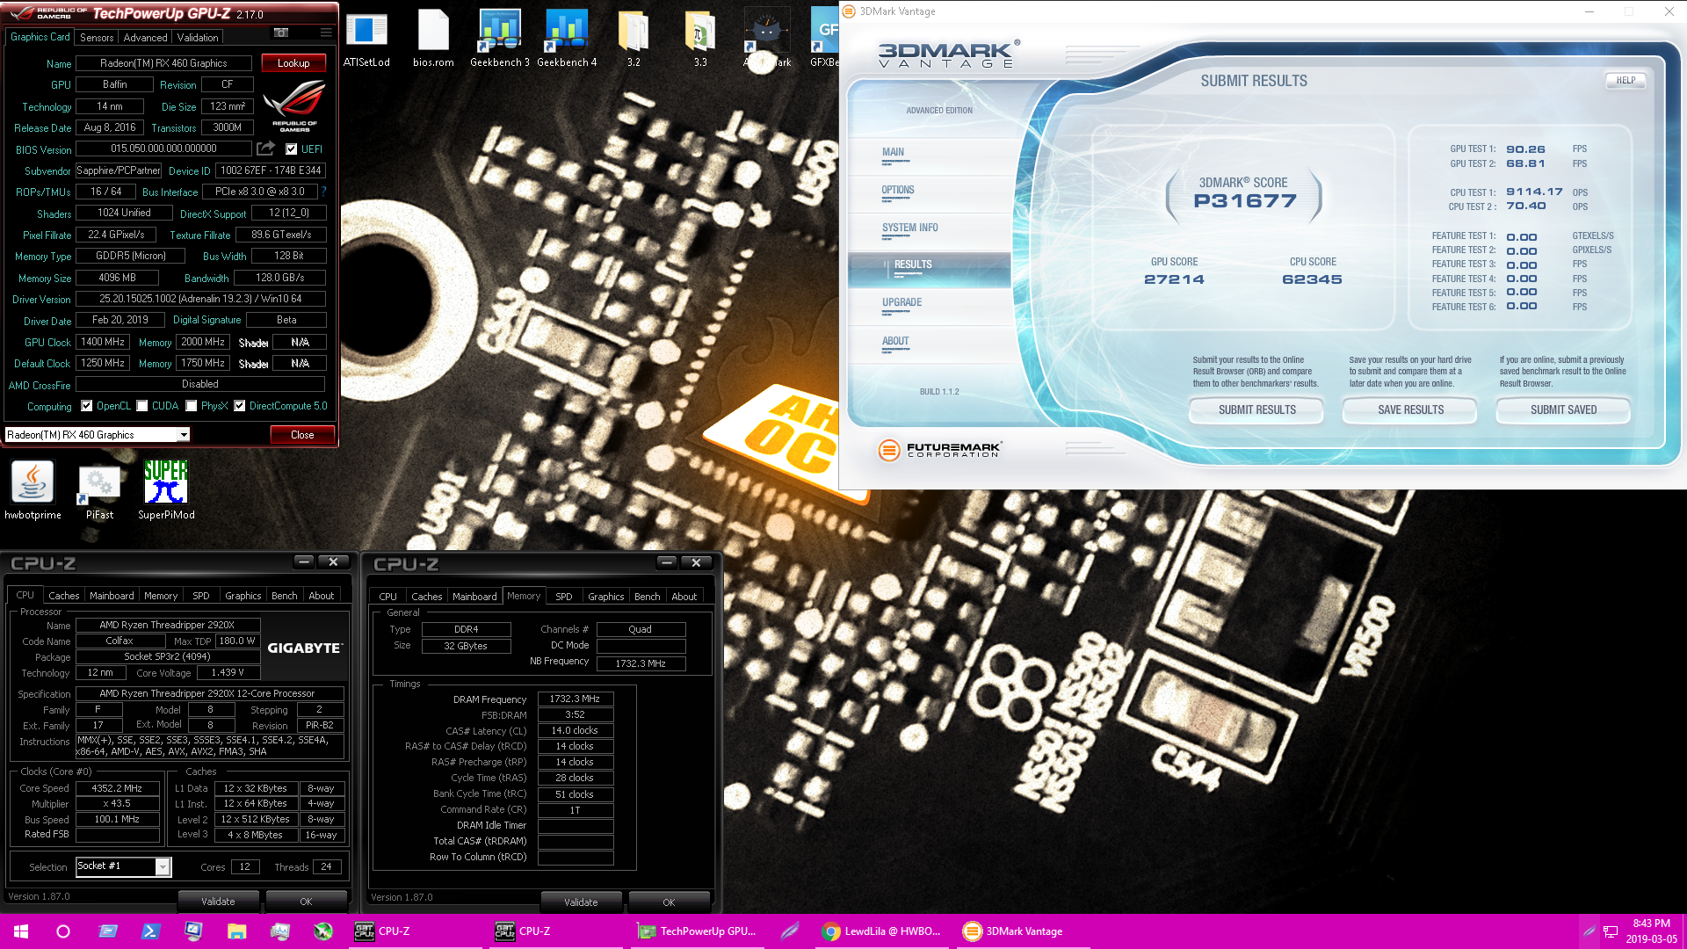
Task: Select ABOUT in 3DMark Vantage sidebar
Action: 930,344
